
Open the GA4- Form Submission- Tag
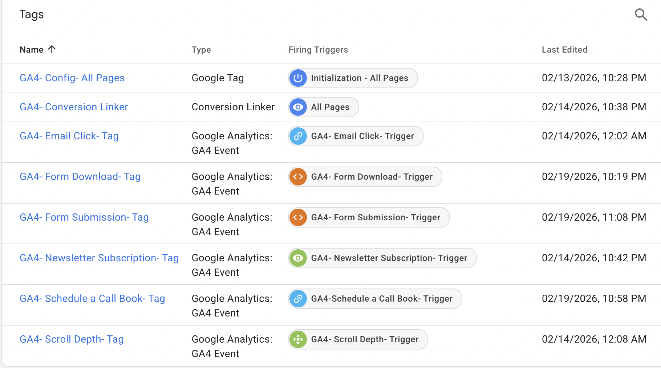[x=84, y=217]
